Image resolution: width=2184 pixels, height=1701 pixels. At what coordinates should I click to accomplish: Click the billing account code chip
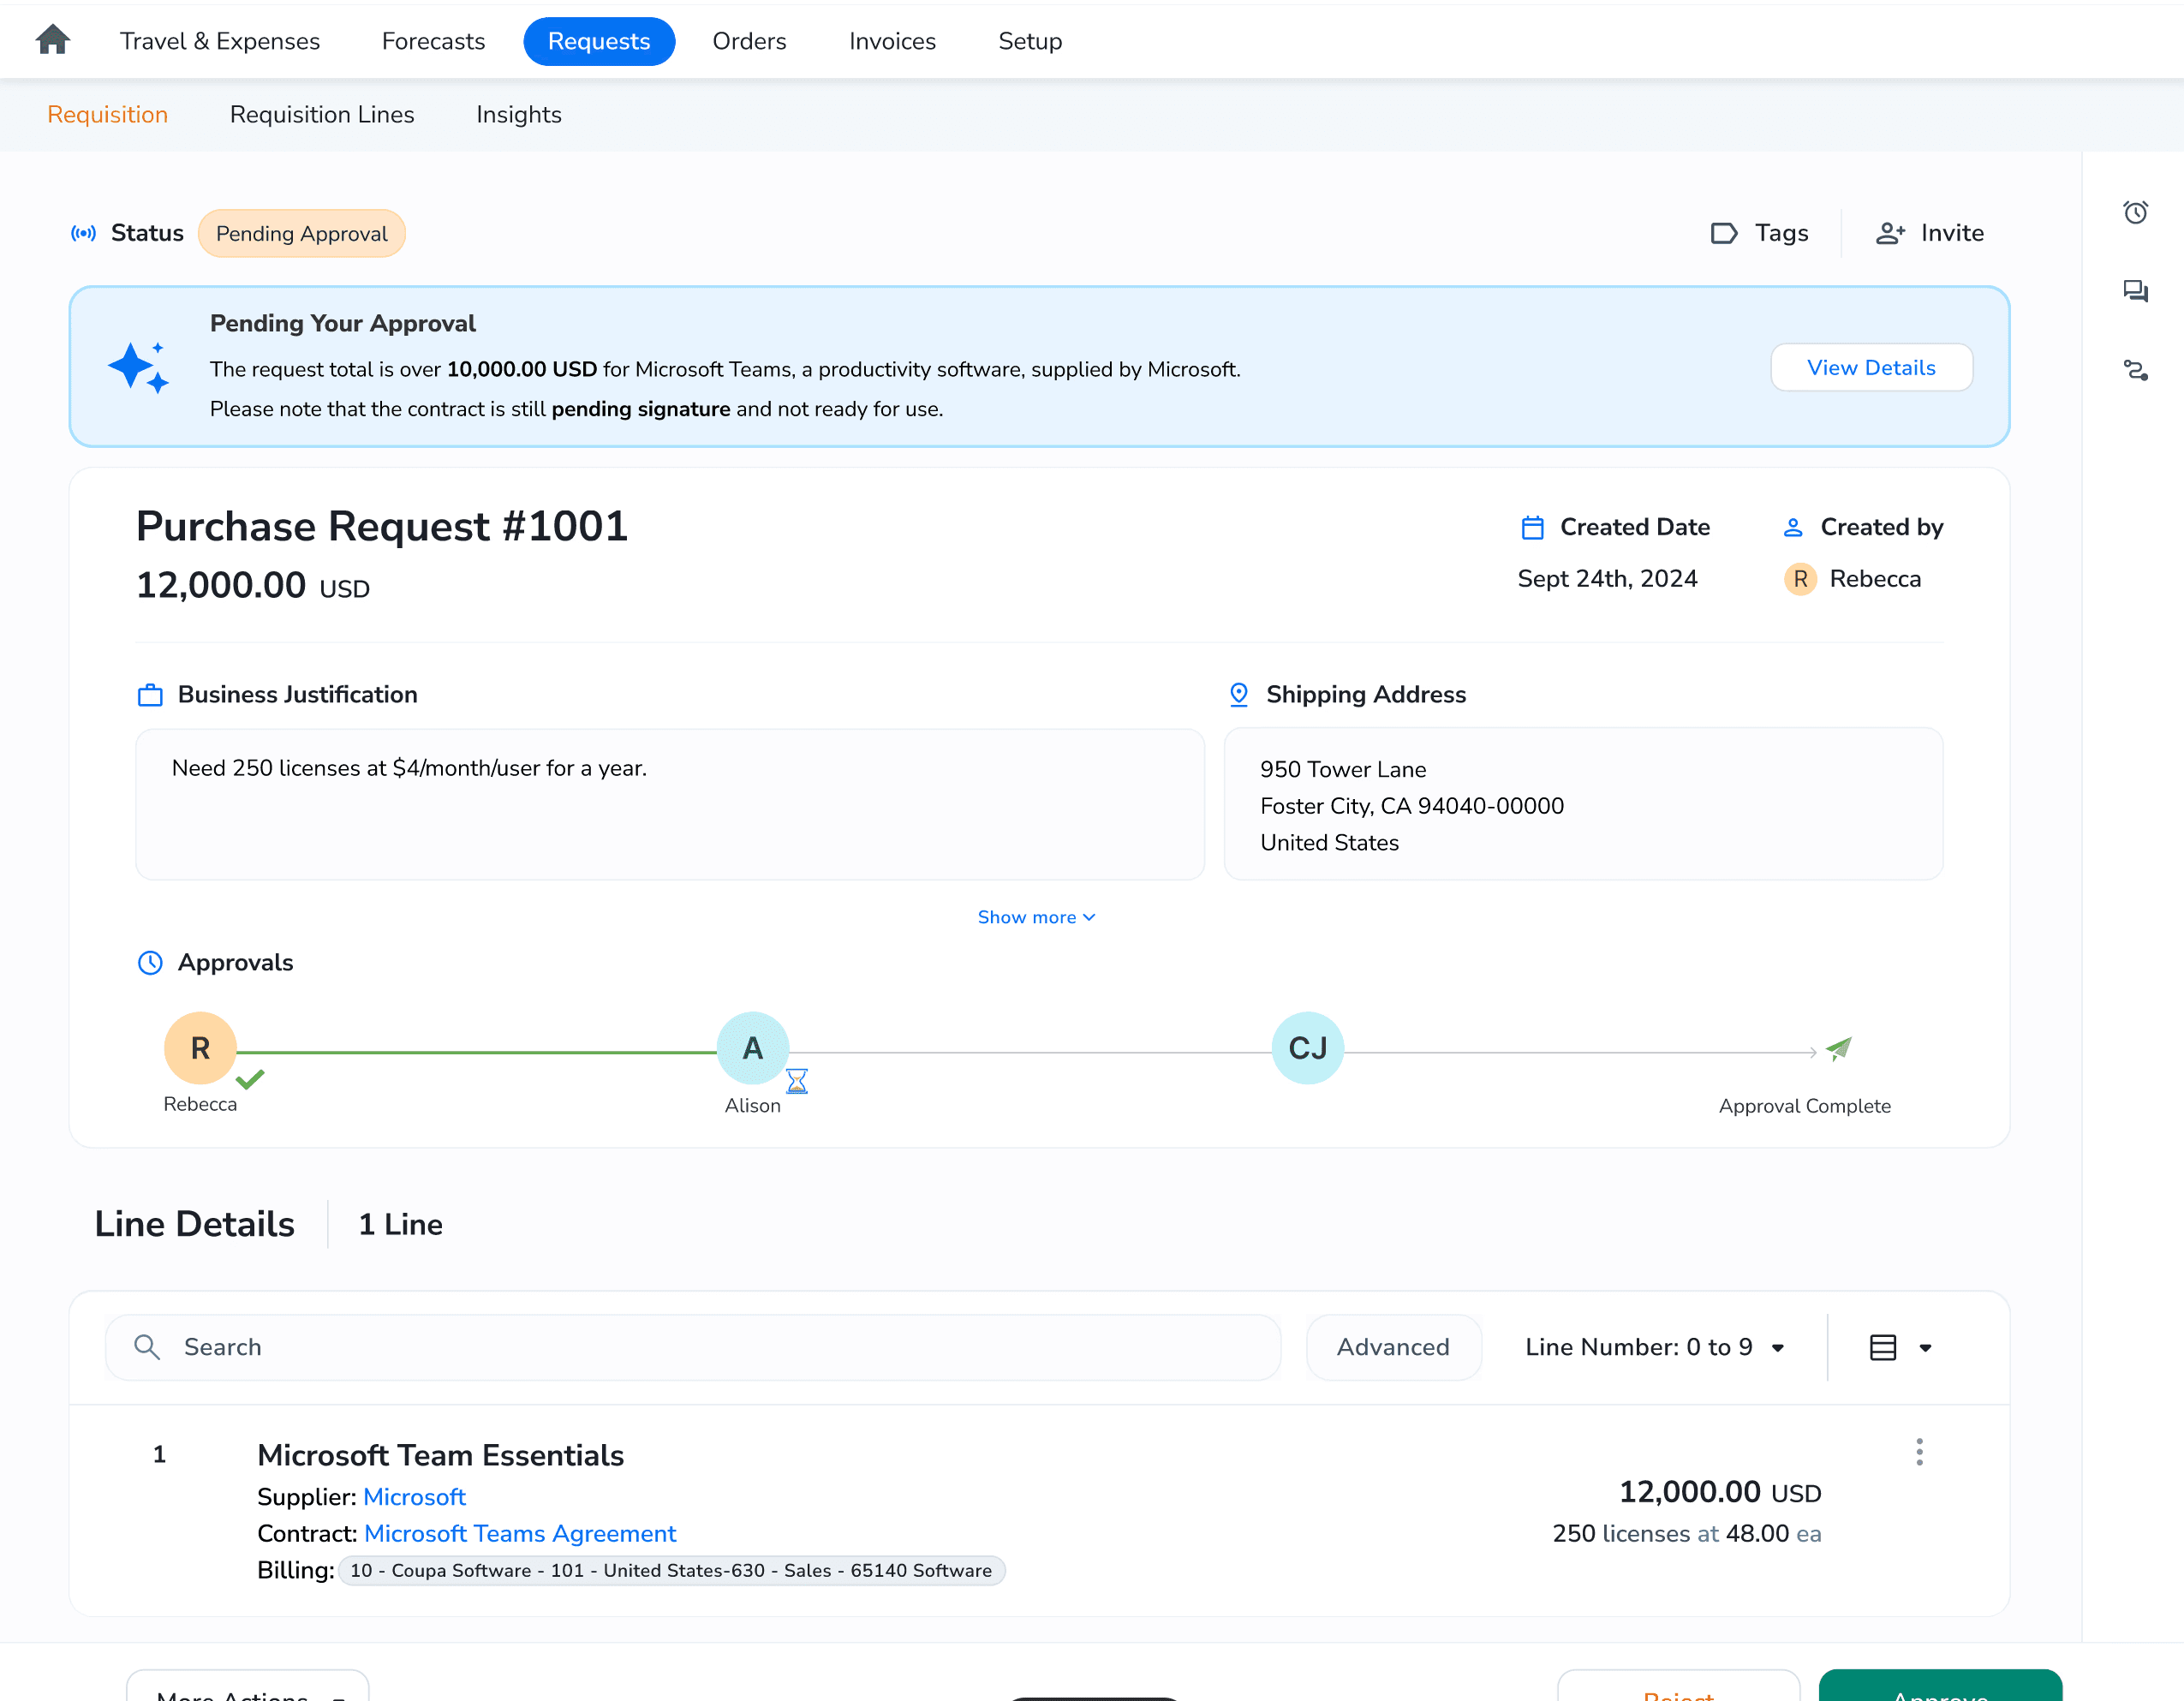(x=671, y=1571)
